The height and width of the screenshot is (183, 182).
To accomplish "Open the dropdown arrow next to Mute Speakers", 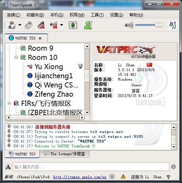I will click(62, 25).
